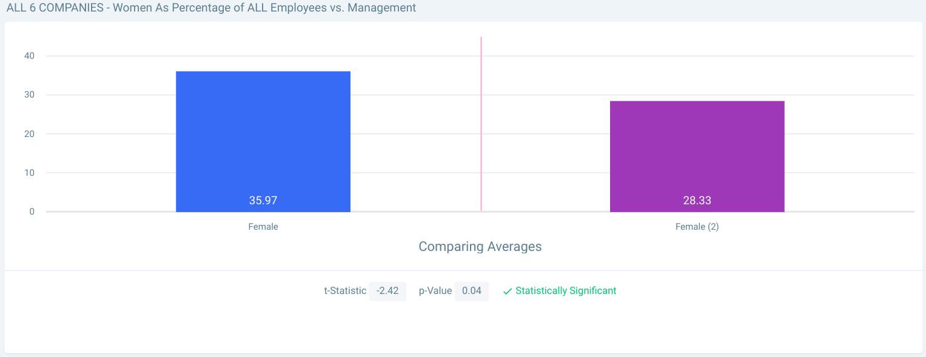Click the Female x-axis label
Screen dimensions: 926x357
pos(263,227)
